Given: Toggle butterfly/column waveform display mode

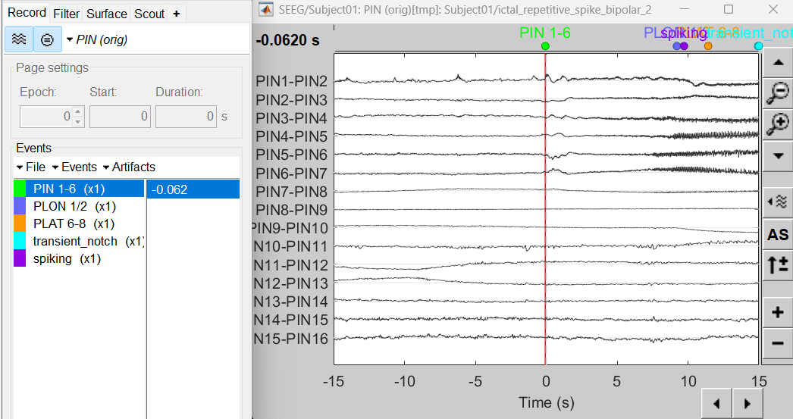Looking at the screenshot, I should (x=18, y=39).
